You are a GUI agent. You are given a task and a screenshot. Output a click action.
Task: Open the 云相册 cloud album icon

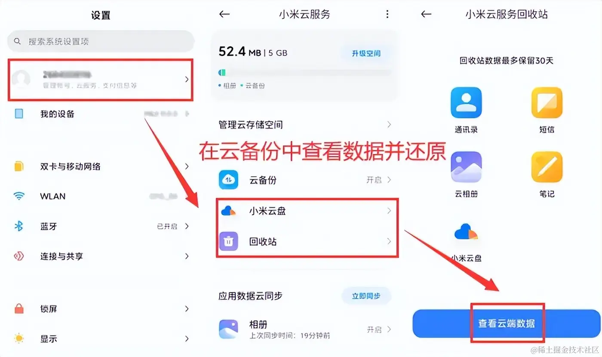466,167
